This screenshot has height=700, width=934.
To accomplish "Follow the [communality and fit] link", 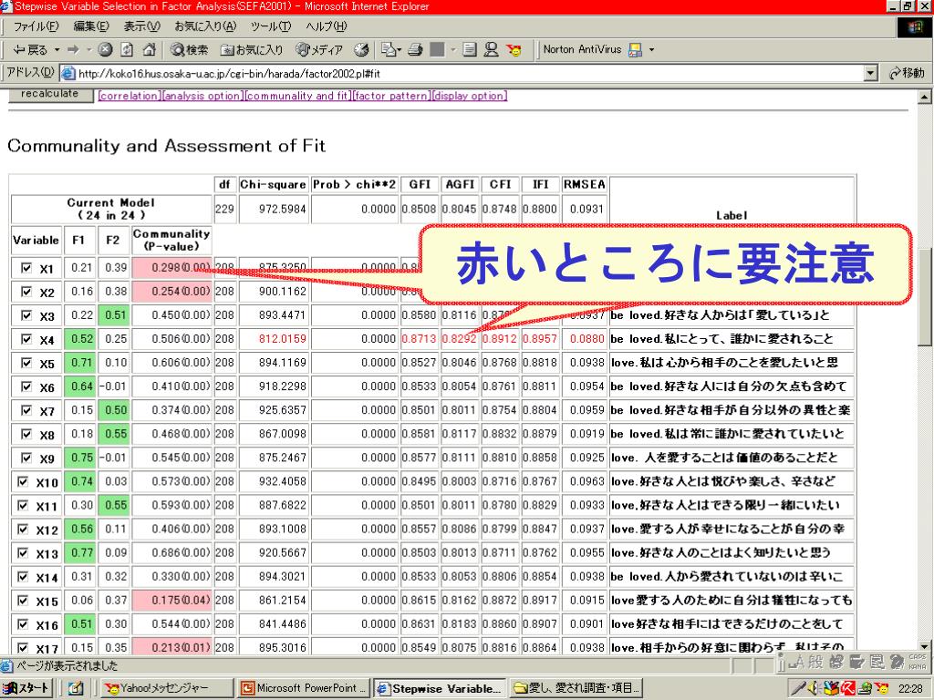I will (298, 96).
